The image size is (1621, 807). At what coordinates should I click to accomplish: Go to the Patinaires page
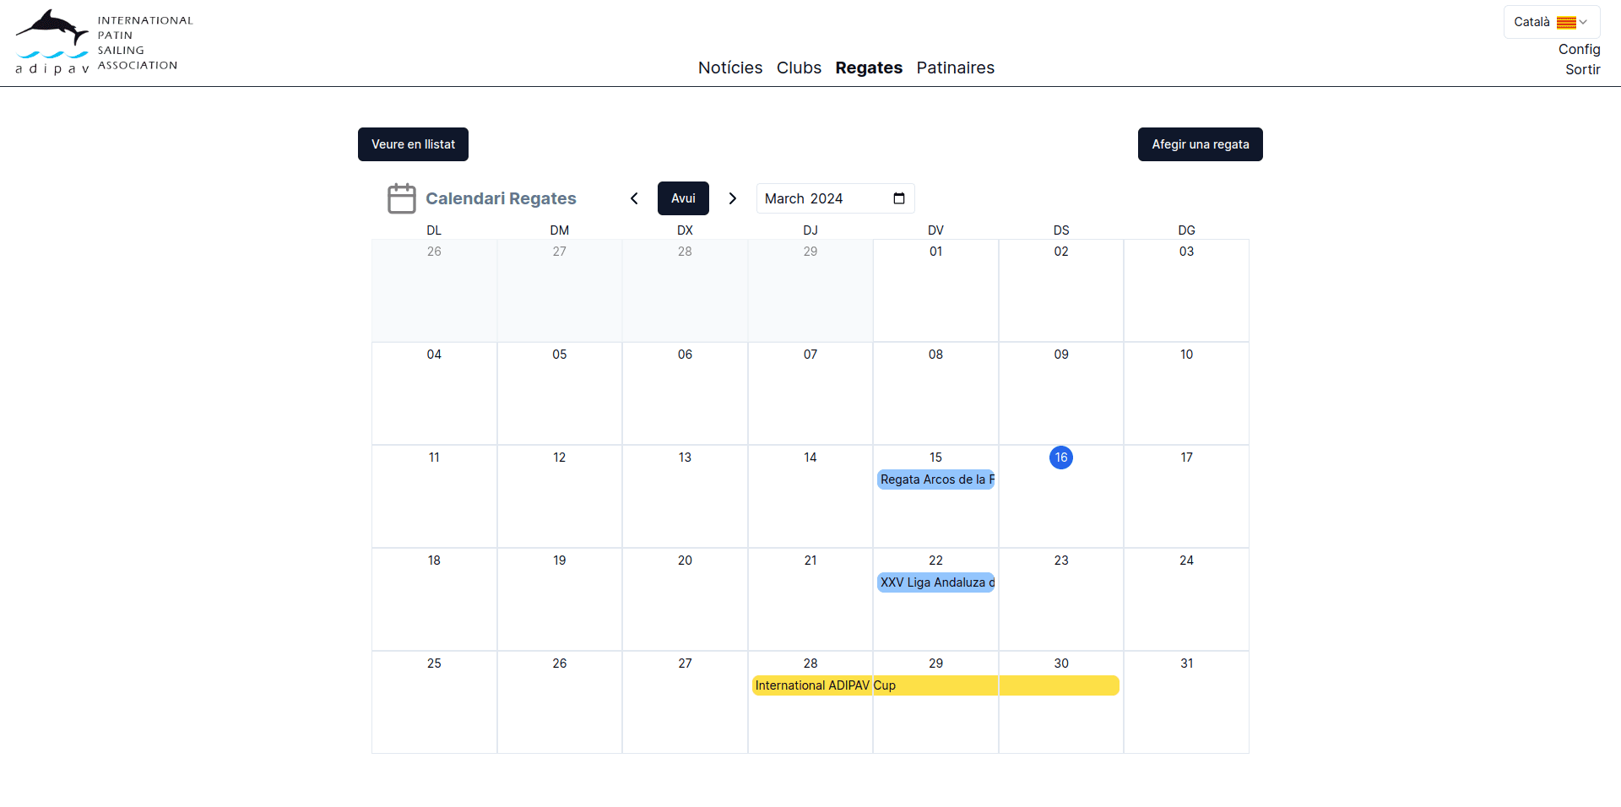955,68
